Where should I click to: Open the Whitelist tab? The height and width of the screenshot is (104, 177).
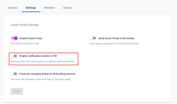coord(49,8)
